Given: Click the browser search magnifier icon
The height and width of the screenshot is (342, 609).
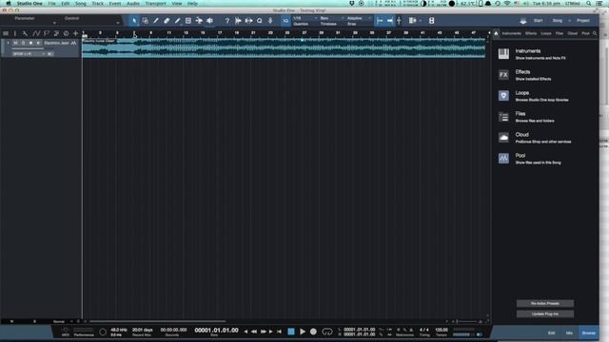Looking at the screenshot, I should coord(595,34).
